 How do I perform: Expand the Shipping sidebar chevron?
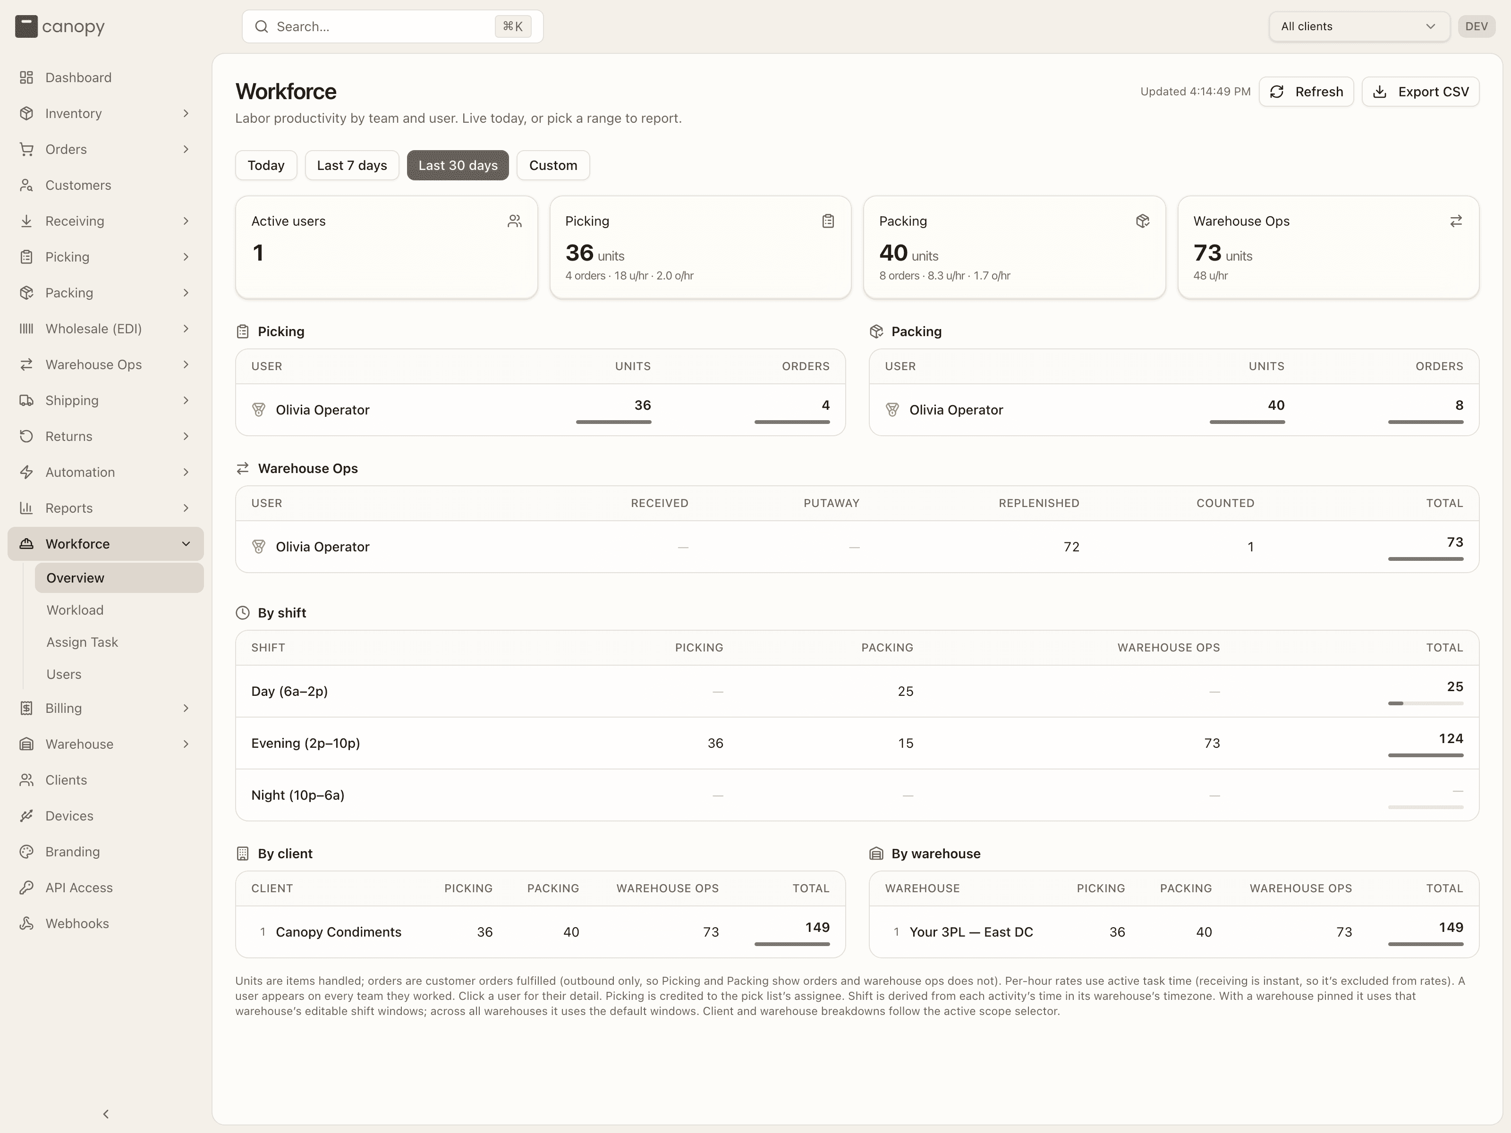pos(186,400)
